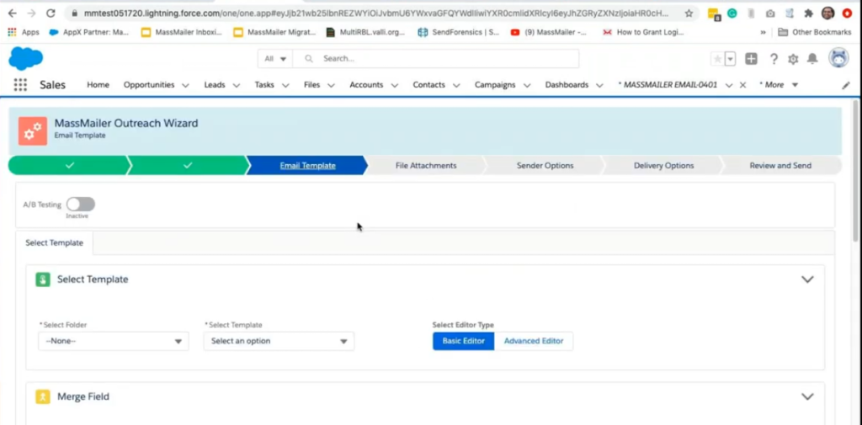Open the Help question mark icon
Screen dimensions: 862x425
774,59
